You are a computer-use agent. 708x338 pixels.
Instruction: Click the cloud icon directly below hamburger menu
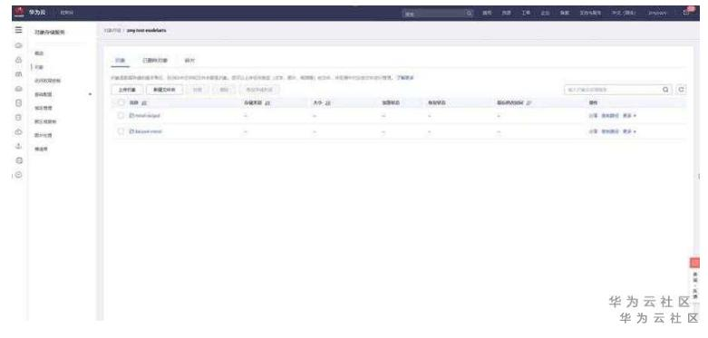18,45
